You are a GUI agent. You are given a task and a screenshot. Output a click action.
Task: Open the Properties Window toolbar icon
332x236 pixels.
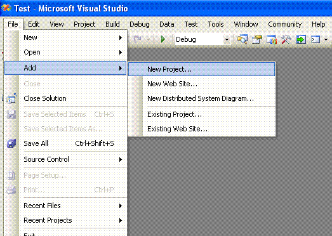click(257, 39)
